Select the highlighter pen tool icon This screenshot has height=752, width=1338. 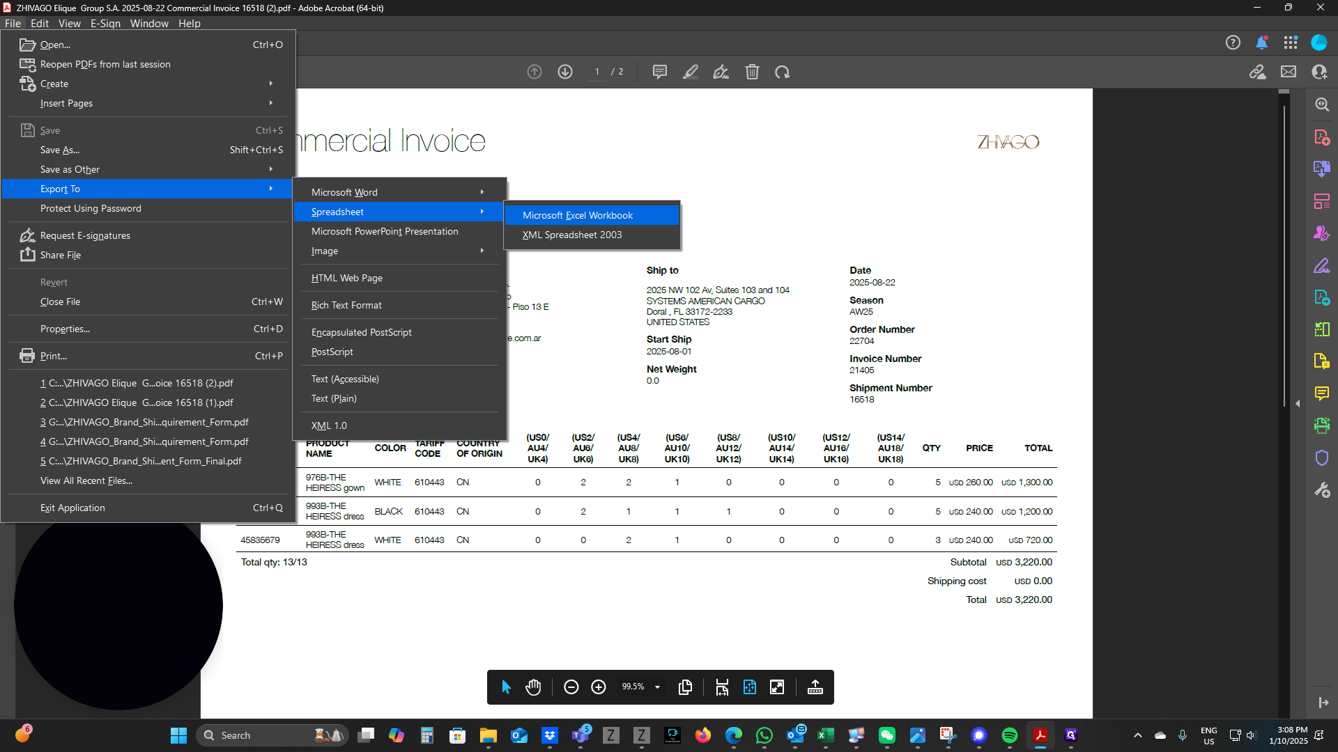690,72
